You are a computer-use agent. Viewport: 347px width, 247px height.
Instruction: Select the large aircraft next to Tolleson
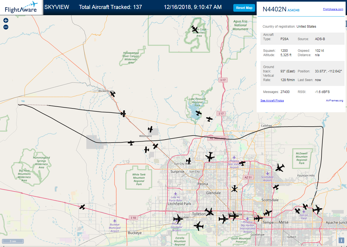(209, 212)
